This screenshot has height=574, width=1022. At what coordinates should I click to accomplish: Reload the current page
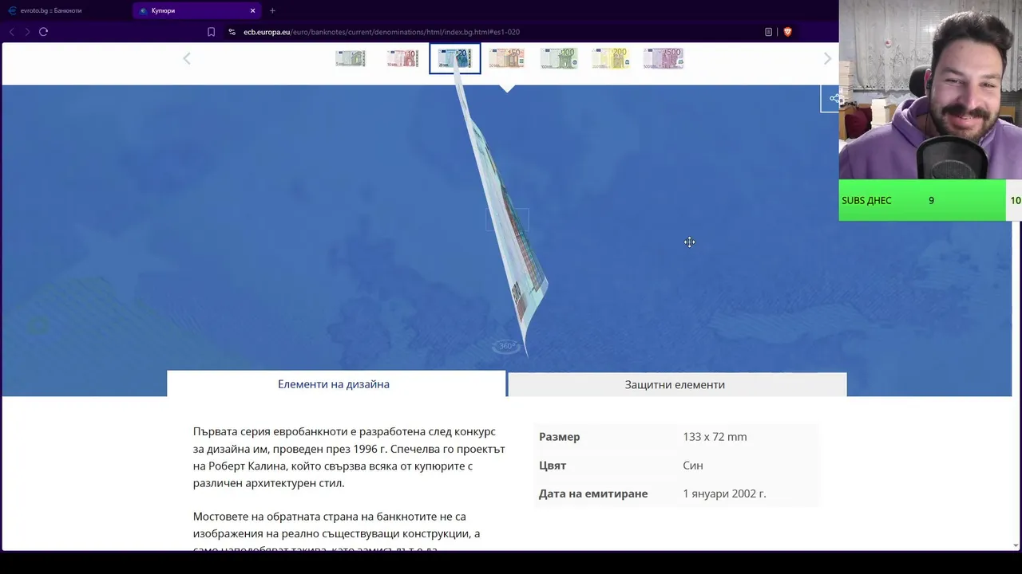click(43, 32)
